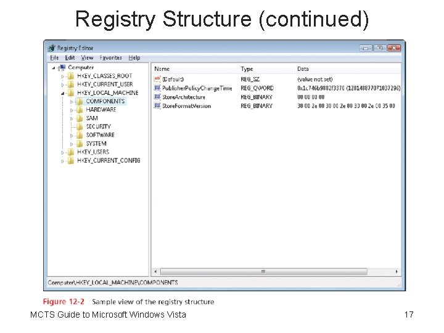Collapse the HKEY_LOCAL_MACHINE node
The image size is (444, 333).
click(62, 93)
